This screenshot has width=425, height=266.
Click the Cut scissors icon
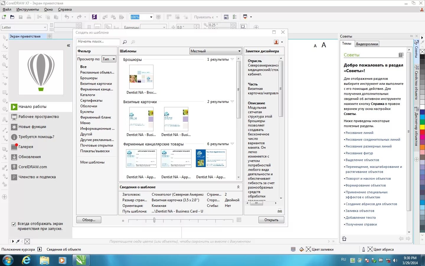point(39,17)
